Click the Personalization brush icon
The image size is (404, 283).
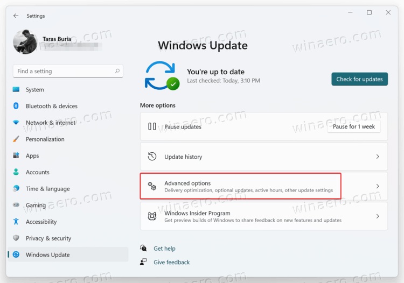pos(16,139)
